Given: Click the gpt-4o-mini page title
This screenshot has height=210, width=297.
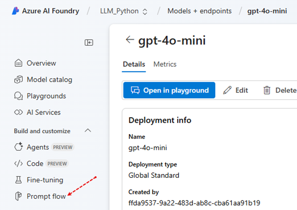Looking at the screenshot, I should pyautogui.click(x=172, y=41).
